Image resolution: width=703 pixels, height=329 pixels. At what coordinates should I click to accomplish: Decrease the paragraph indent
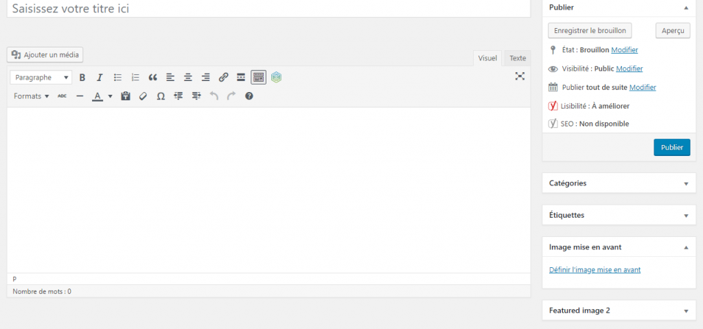click(x=178, y=96)
